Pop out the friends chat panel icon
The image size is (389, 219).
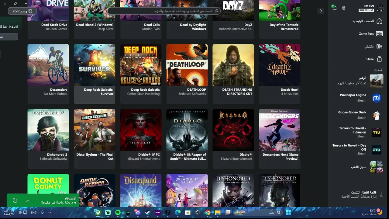(x=15, y=200)
